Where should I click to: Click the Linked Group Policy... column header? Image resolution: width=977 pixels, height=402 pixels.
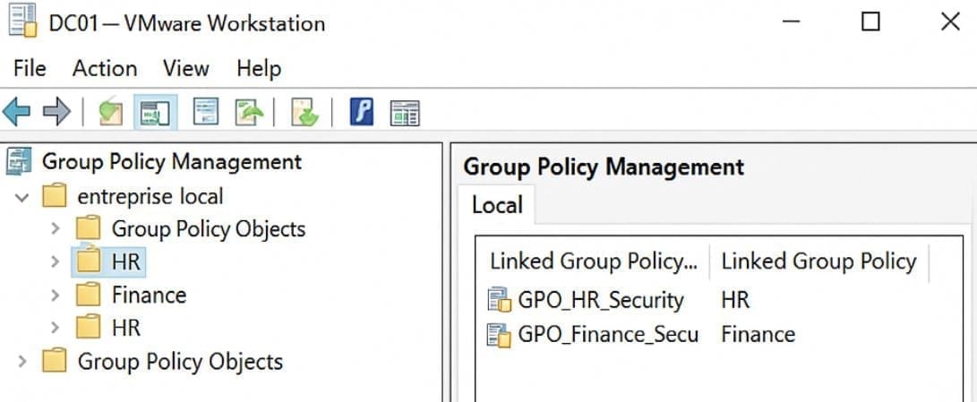tap(593, 261)
